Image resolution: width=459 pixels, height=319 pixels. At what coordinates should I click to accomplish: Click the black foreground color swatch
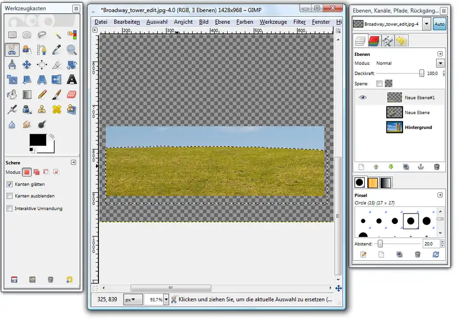point(38,140)
